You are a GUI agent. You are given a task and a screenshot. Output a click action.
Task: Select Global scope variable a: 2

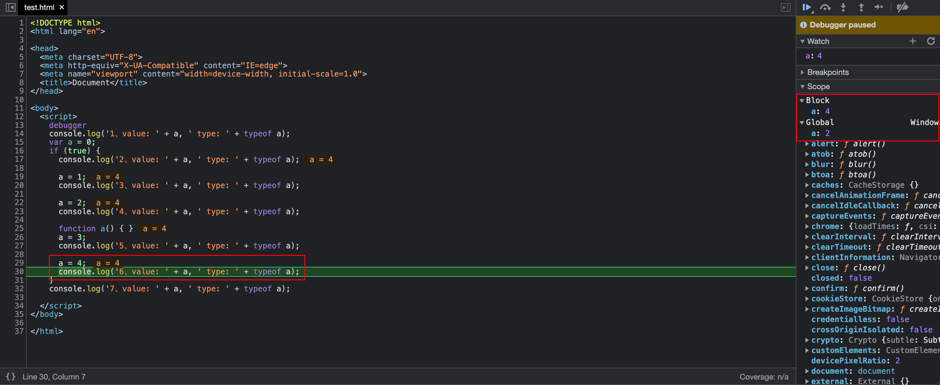coord(820,133)
